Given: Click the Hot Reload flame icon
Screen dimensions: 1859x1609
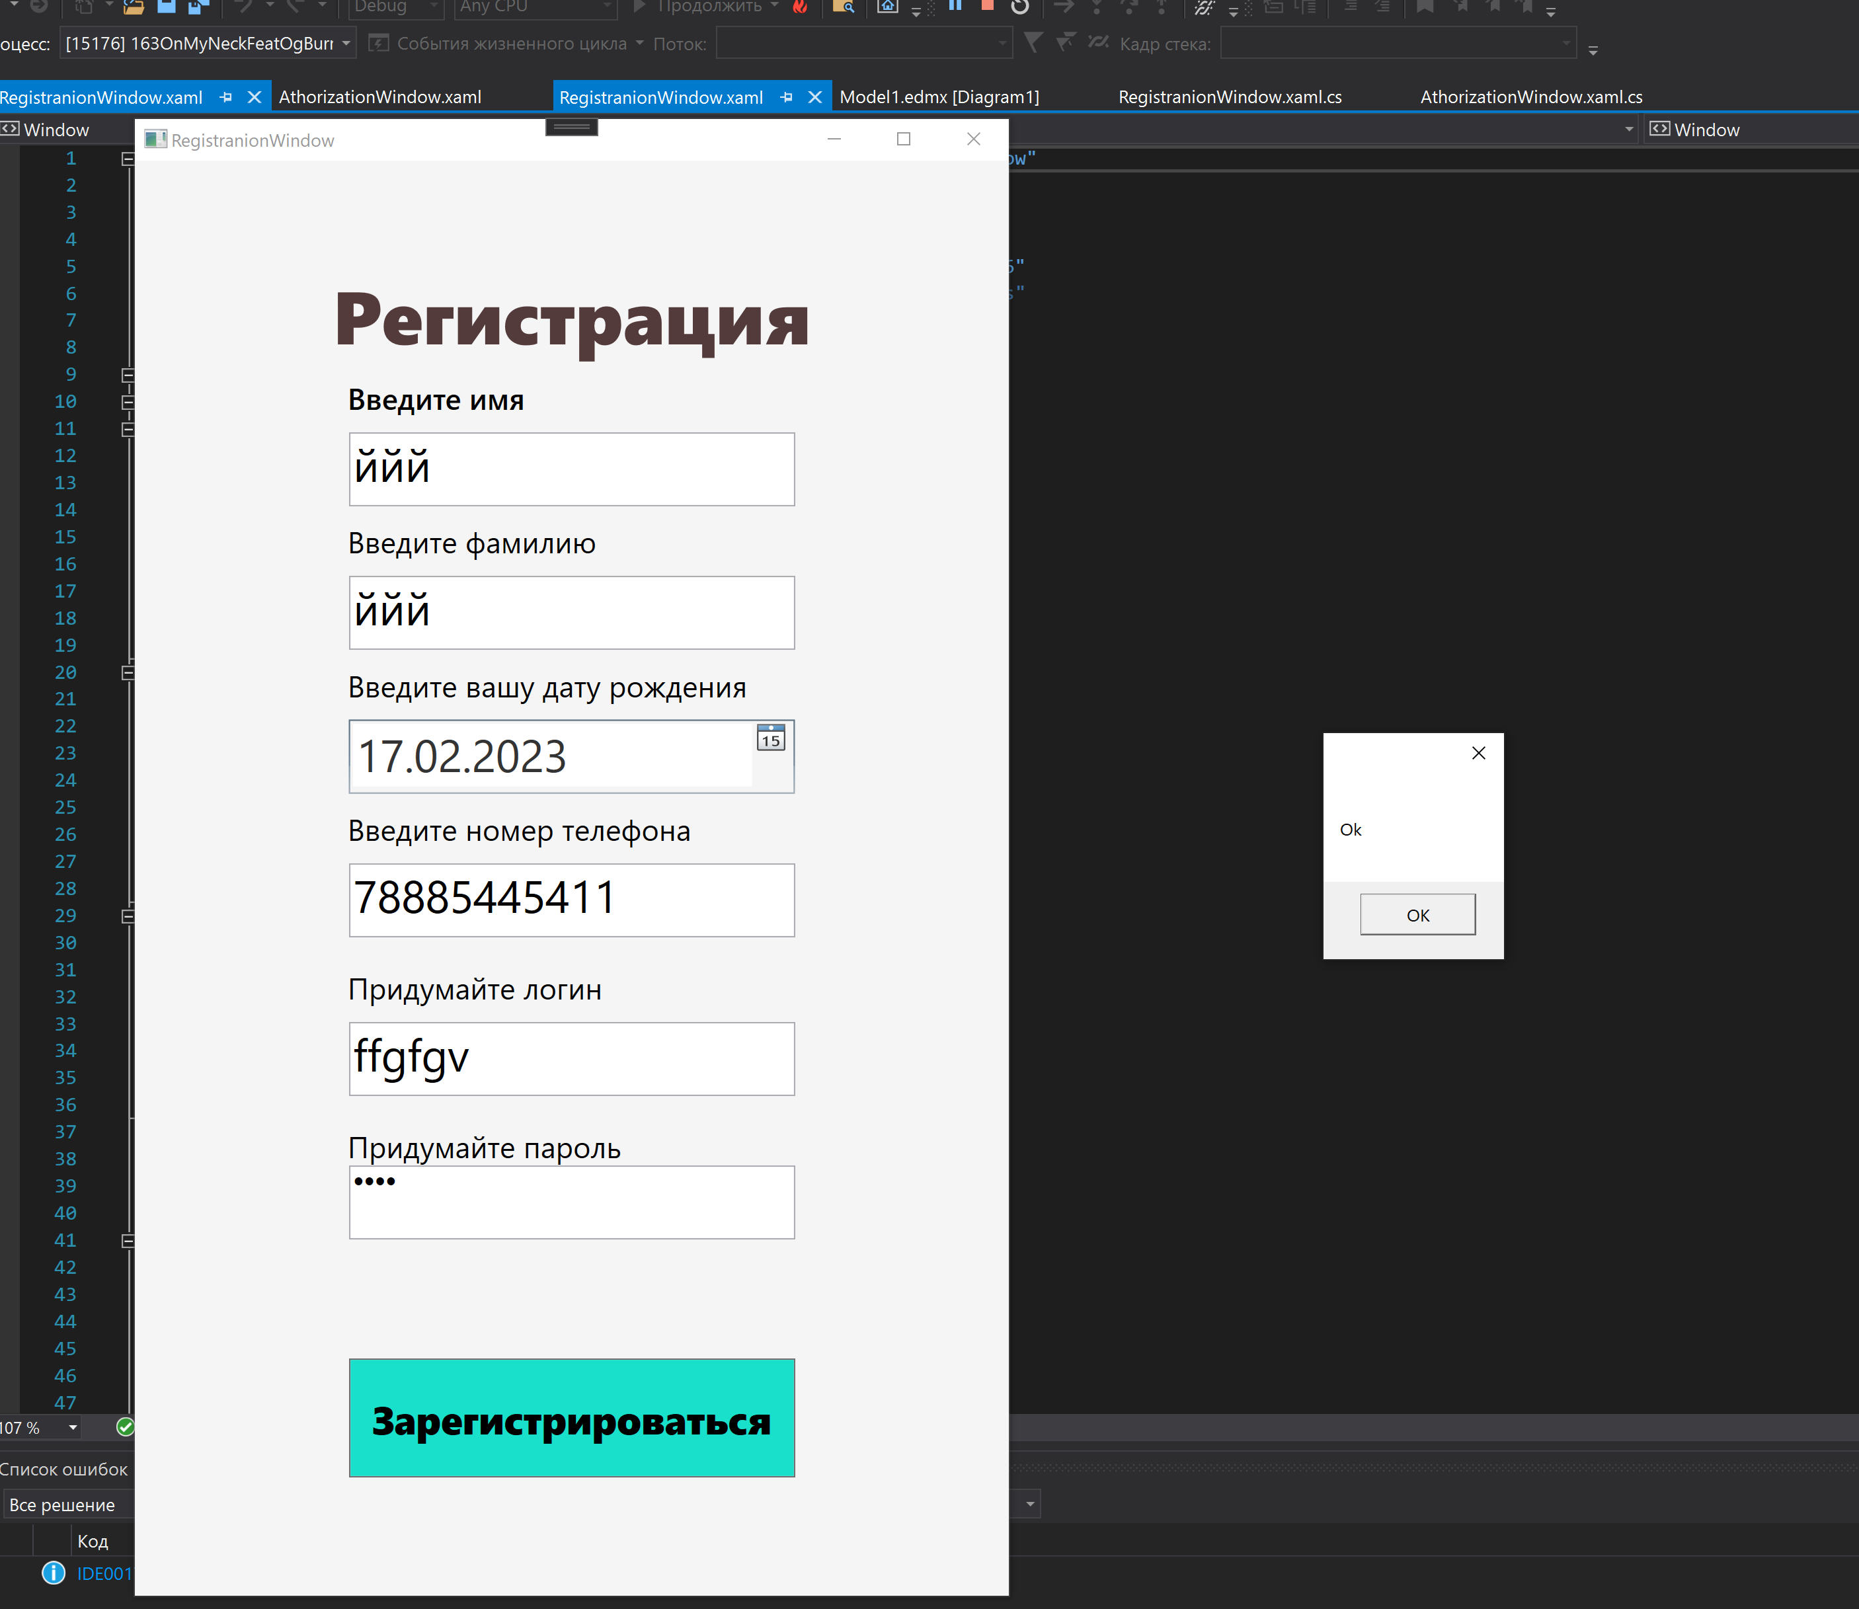Looking at the screenshot, I should [801, 7].
